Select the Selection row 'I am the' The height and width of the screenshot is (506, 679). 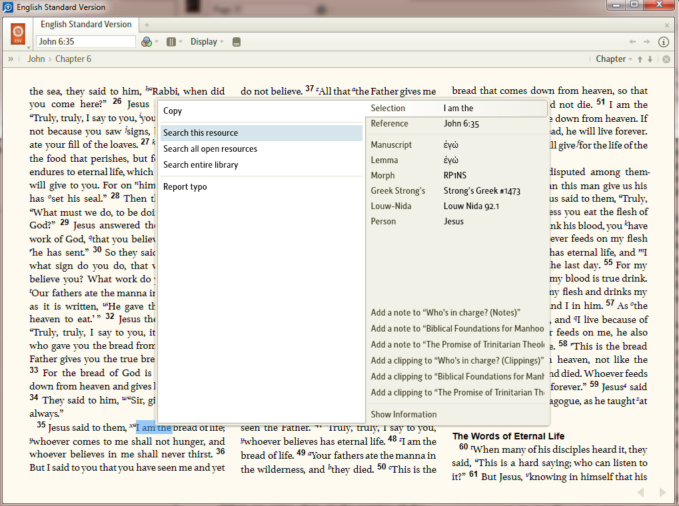point(458,109)
